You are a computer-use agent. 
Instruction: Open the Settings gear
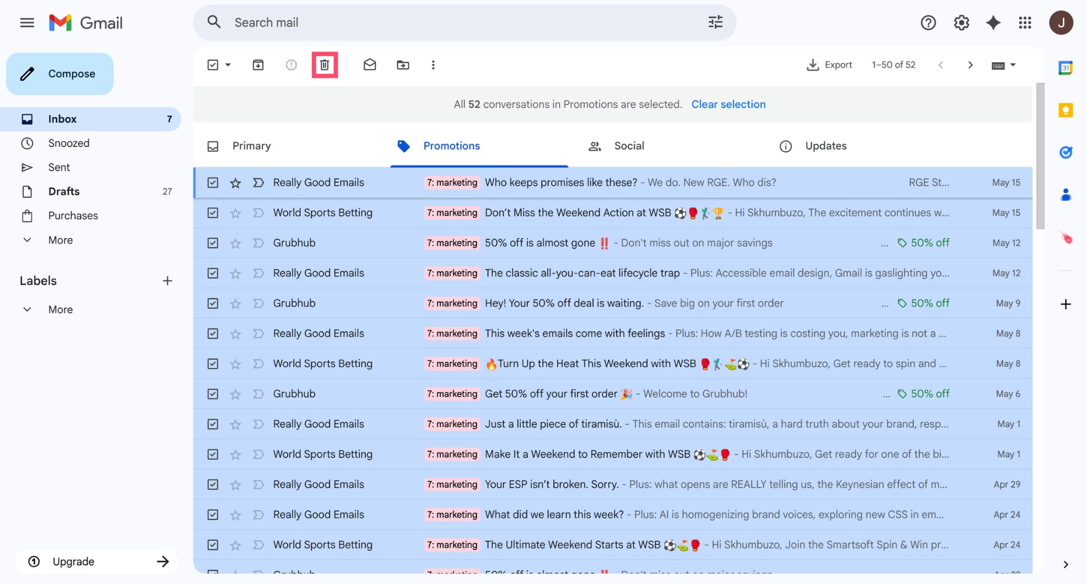[961, 23]
